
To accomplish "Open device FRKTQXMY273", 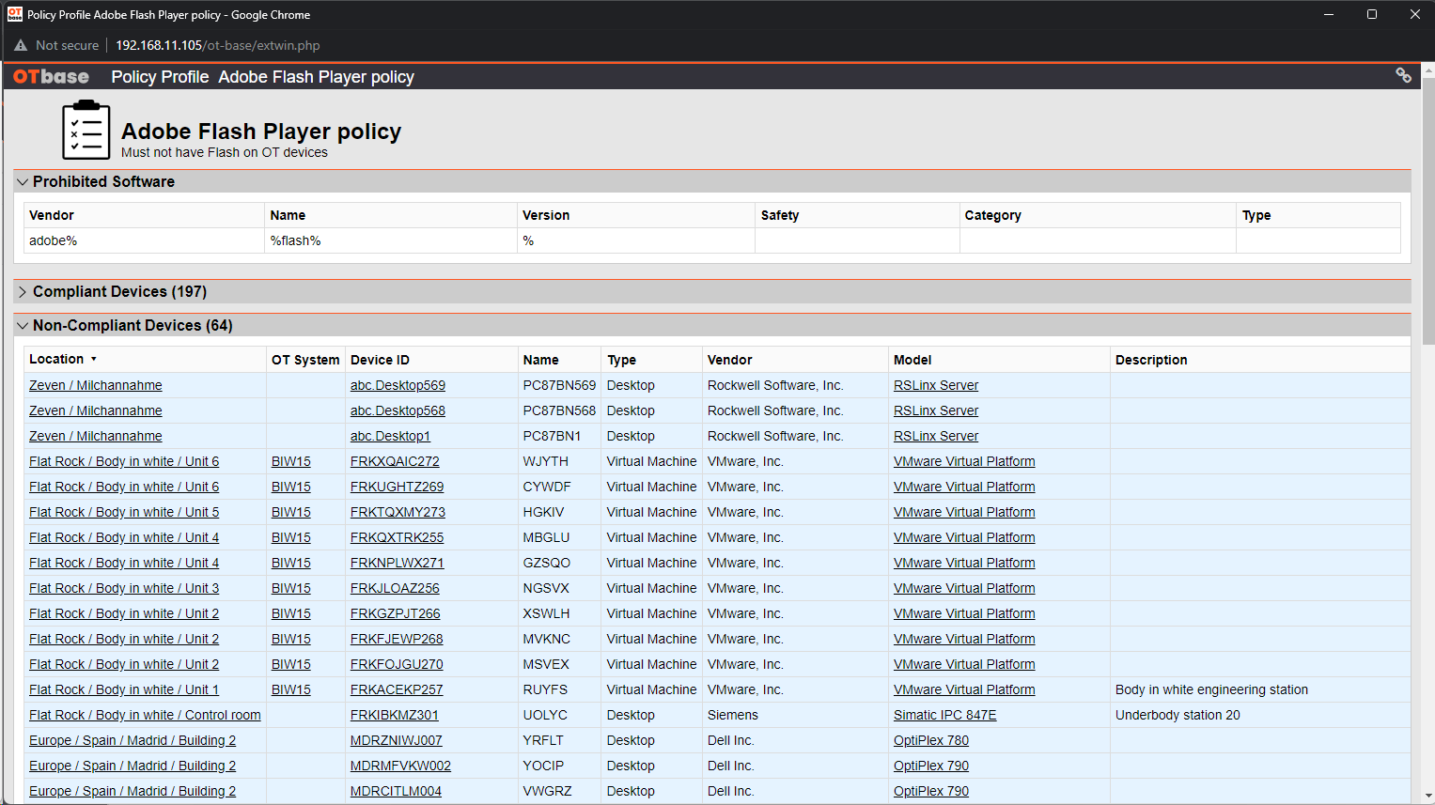I will tap(398, 512).
